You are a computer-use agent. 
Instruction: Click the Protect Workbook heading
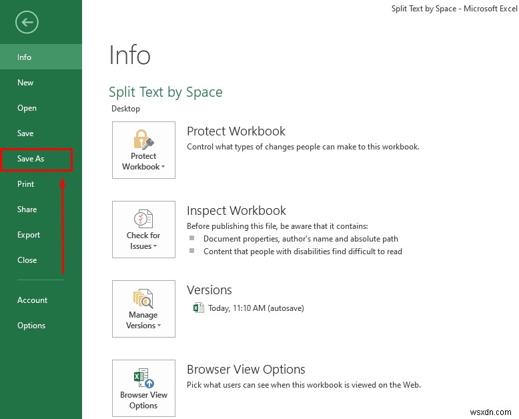[x=236, y=131]
